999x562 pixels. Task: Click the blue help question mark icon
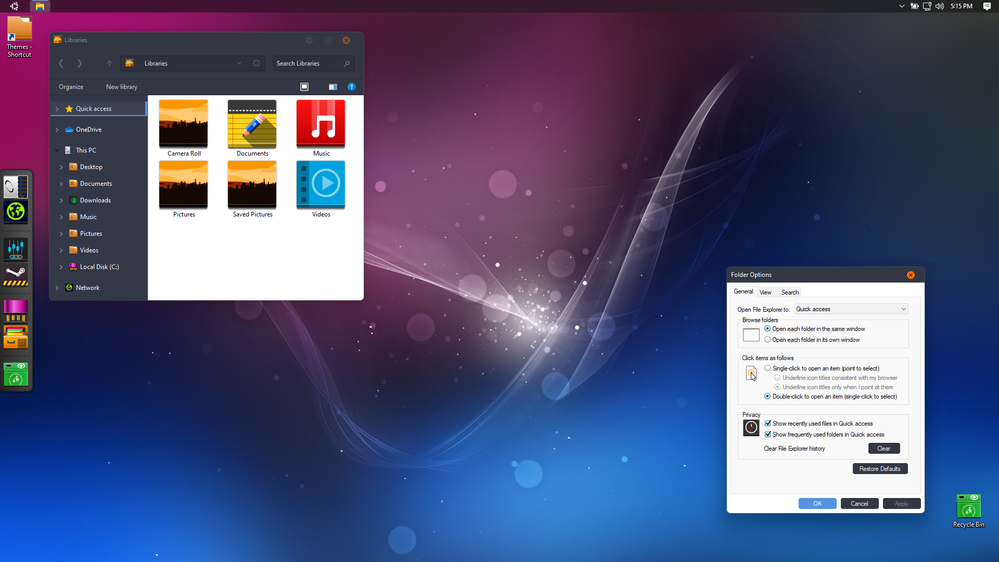[x=351, y=87]
